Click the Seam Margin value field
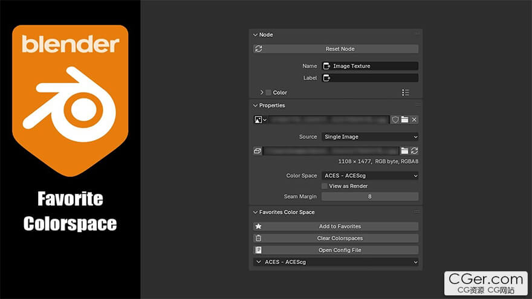The height and width of the screenshot is (299, 532). [370, 196]
